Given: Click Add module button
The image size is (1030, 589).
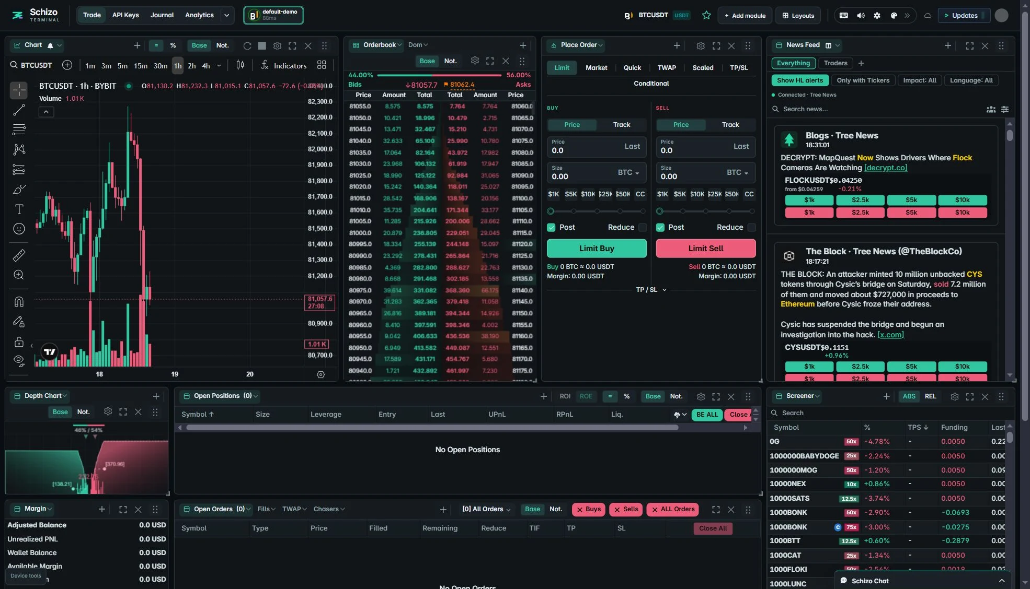Looking at the screenshot, I should pyautogui.click(x=745, y=16).
